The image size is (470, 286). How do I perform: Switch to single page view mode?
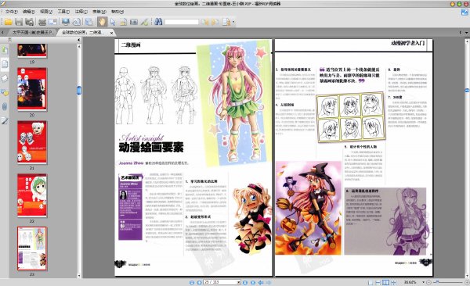tap(371, 282)
